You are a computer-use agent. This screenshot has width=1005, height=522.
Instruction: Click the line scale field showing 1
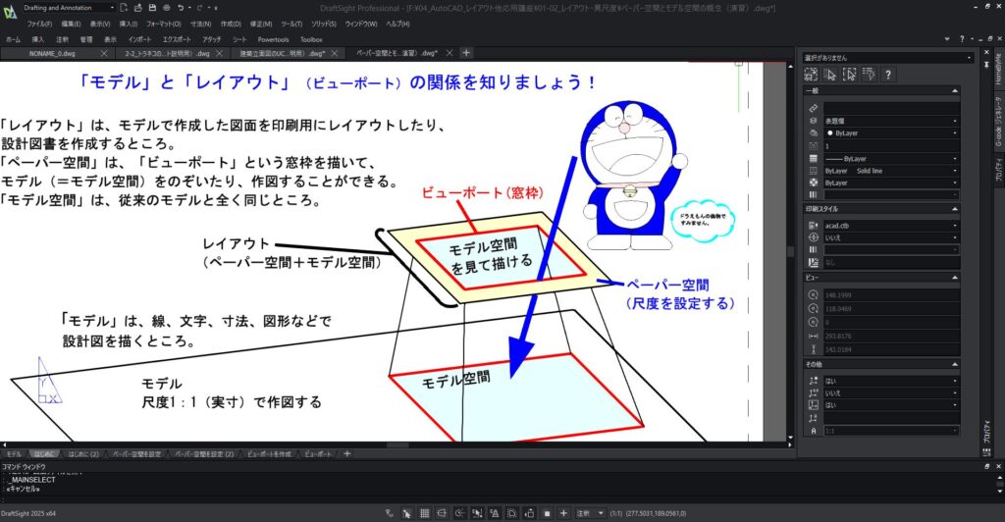(x=891, y=146)
